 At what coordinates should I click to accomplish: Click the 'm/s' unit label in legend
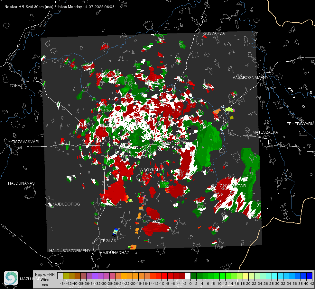pyautogui.click(x=45, y=285)
